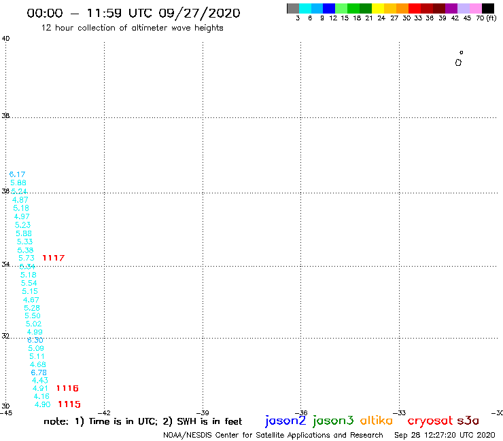
Task: Click the wave height value 4.68
Action: [x=38, y=364]
